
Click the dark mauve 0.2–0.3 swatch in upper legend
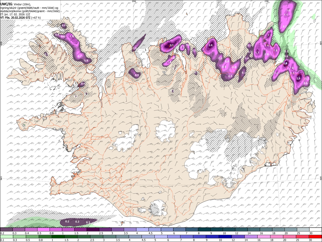(7, 230)
